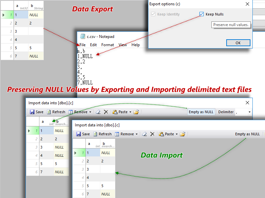Open Paste dropdown arrow in back import window
Viewport: 265px width, 198px height.
point(130,112)
